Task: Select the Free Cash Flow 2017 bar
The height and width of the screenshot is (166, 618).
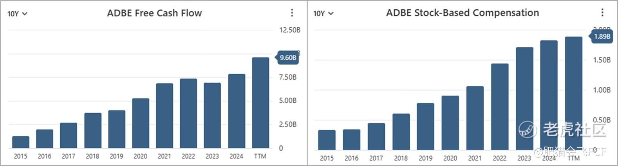Action: [x=69, y=136]
